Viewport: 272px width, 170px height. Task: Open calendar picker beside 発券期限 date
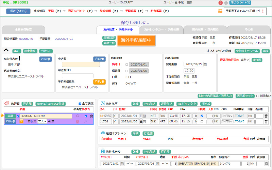(x=205, y=64)
